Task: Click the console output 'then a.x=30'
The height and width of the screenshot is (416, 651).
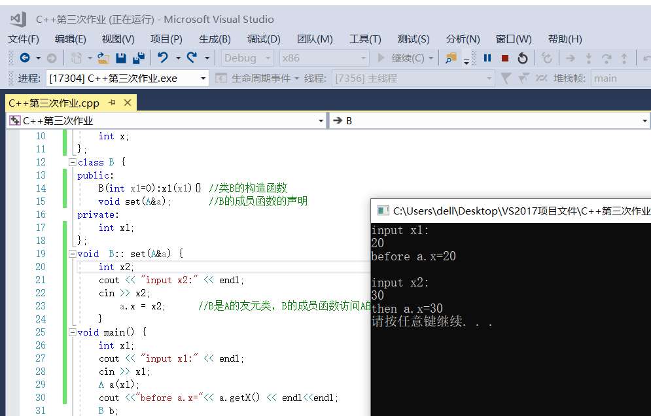Action: click(x=408, y=309)
